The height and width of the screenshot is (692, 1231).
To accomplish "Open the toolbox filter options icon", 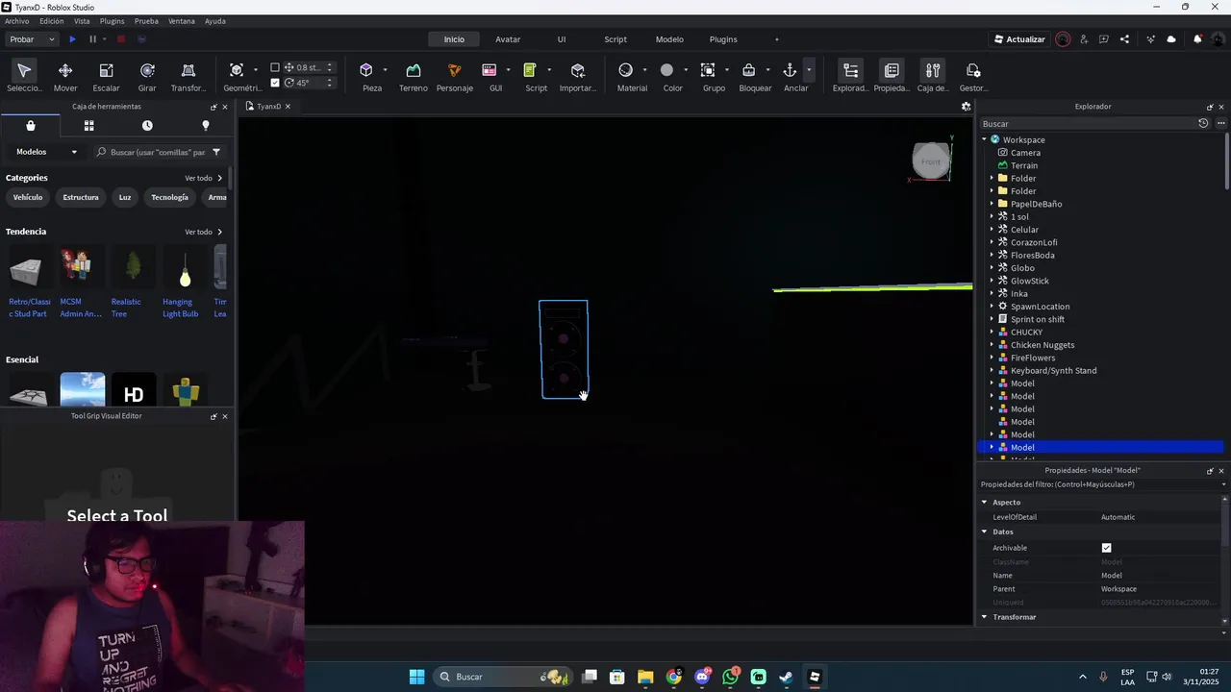I will pyautogui.click(x=216, y=152).
